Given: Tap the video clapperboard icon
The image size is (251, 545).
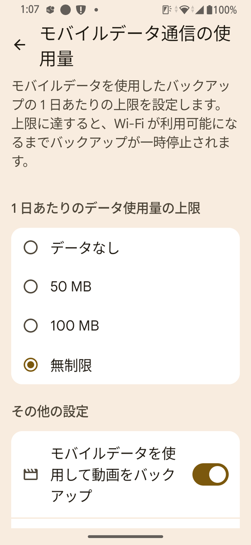Looking at the screenshot, I should [x=30, y=475].
